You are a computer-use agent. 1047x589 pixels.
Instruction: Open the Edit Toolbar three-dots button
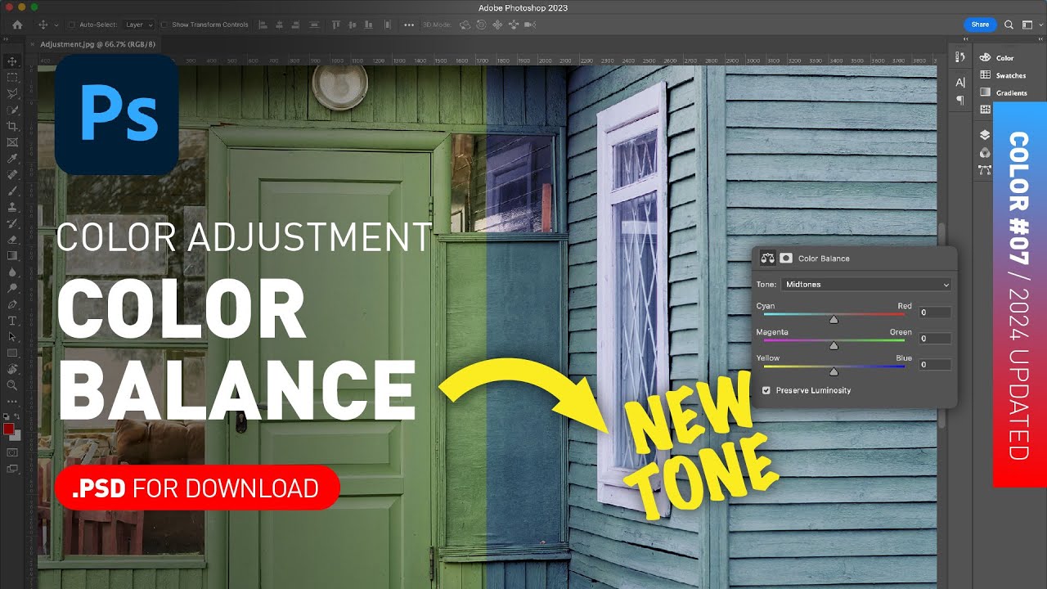tap(12, 402)
